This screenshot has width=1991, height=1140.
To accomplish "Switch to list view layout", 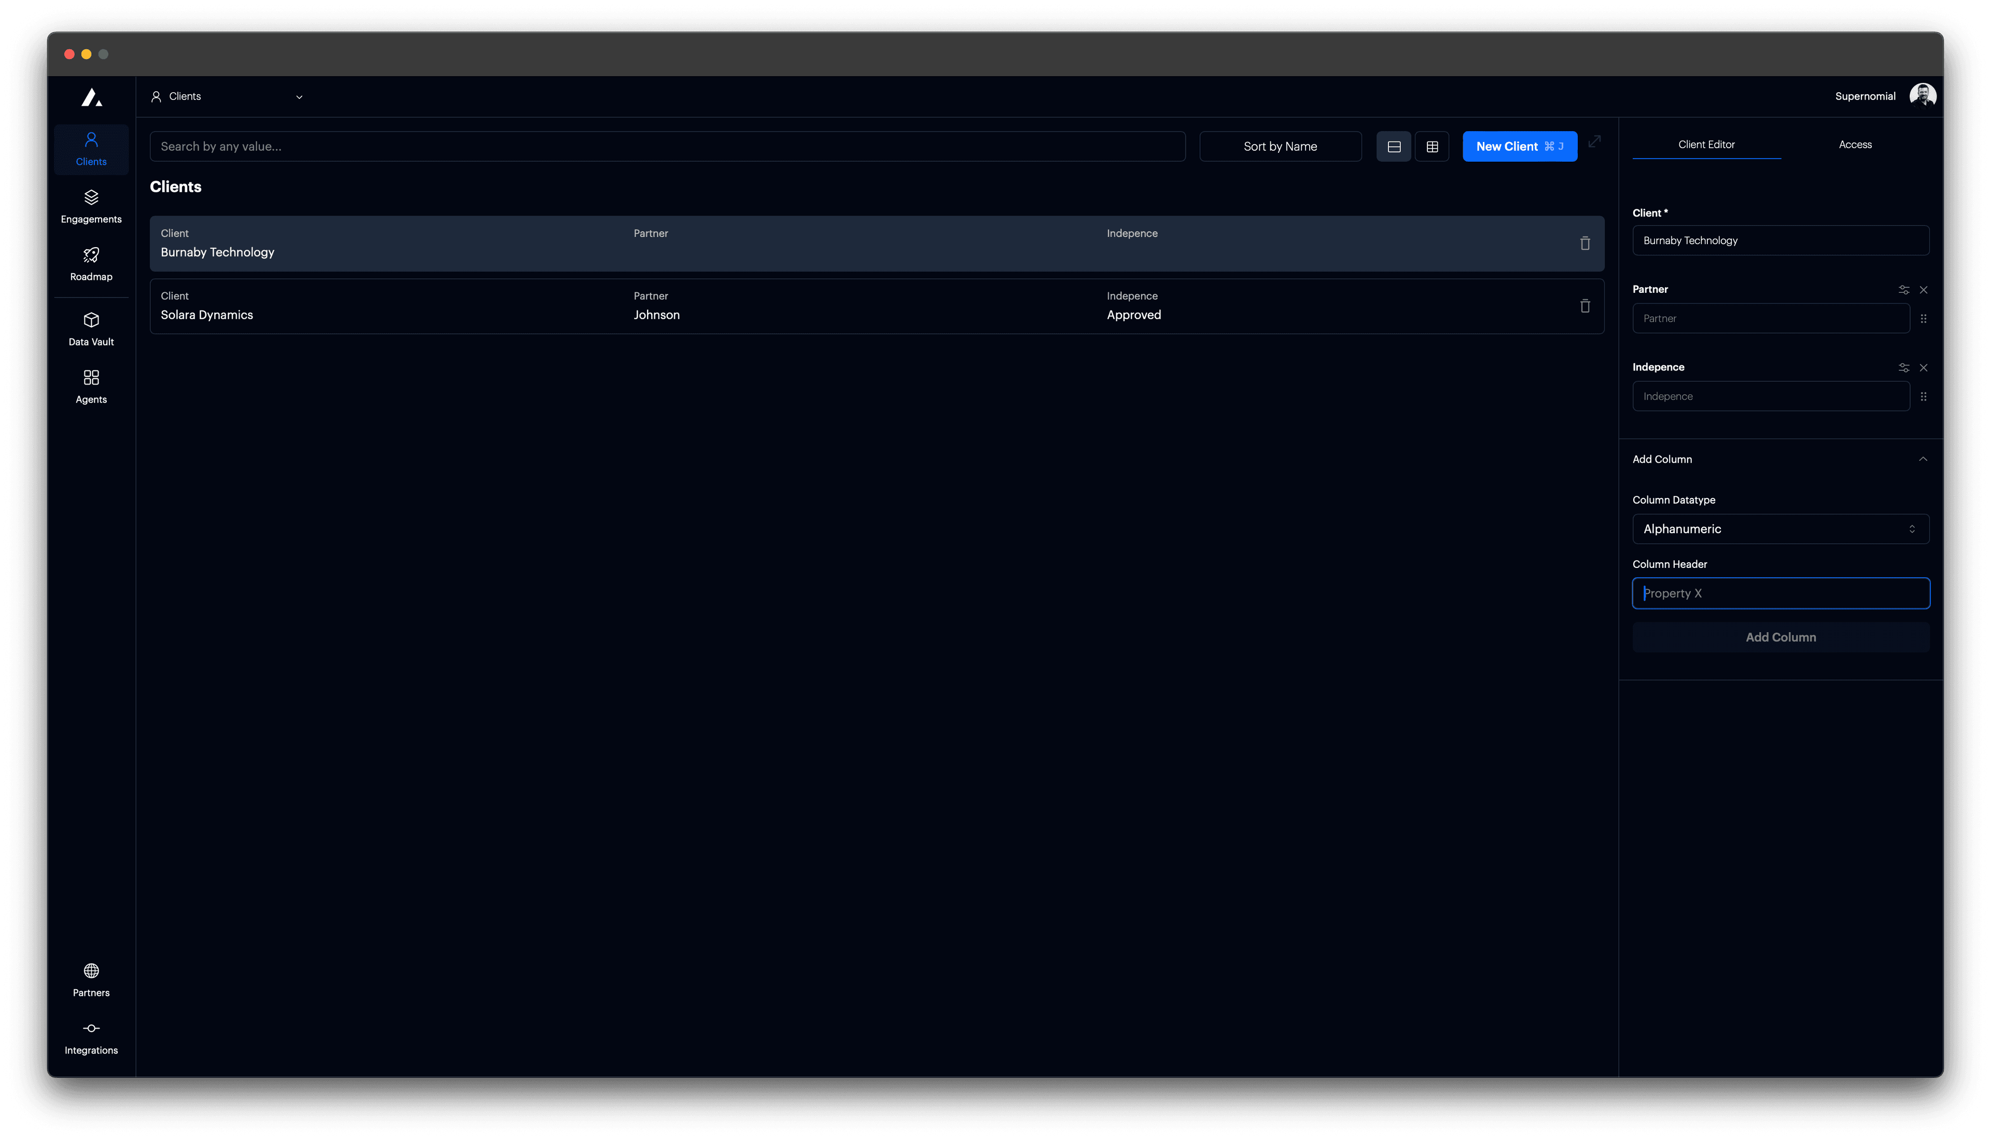I will [x=1394, y=146].
